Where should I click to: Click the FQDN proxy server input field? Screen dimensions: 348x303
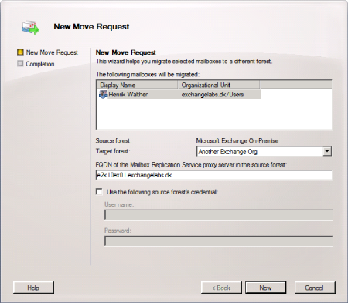[214, 175]
